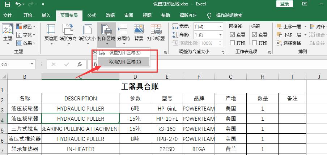Click cell containing HP8-270

(x=167, y=139)
